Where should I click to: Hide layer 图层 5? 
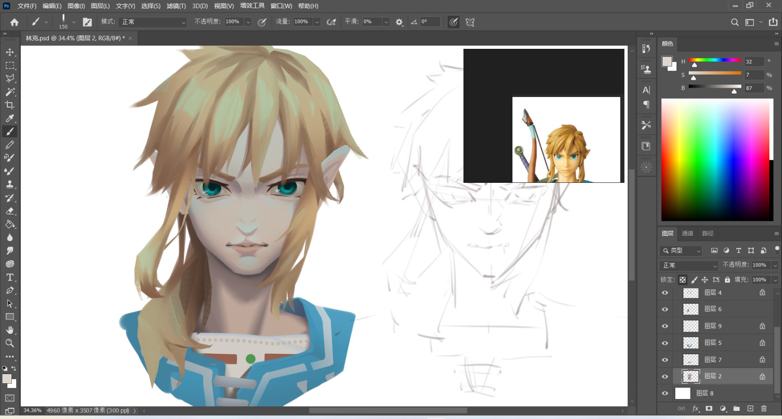[x=665, y=343]
